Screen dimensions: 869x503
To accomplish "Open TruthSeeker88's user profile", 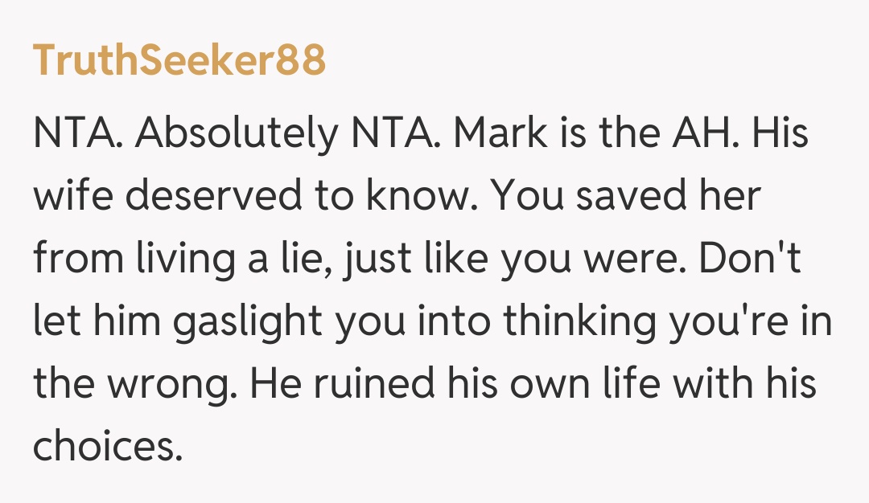I will coord(179,59).
